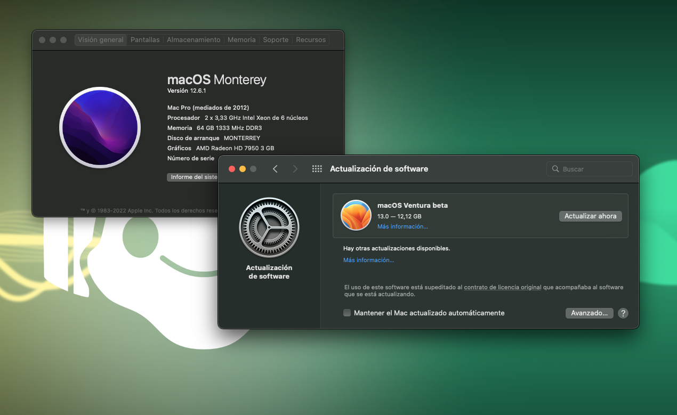Switch to the Pantallas tab
The image size is (677, 415).
145,40
